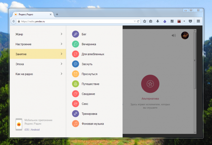Viewport: 212px width, 145px height.
Task: Select the Настроение menu item
Action: tap(38, 44)
